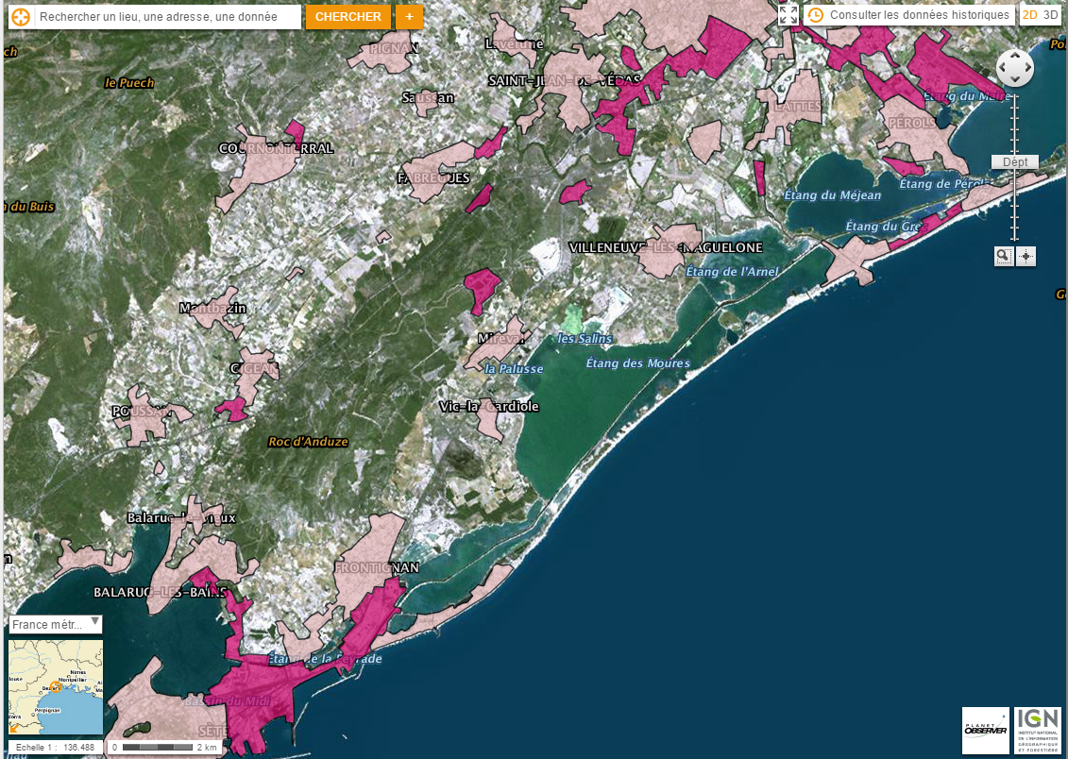This screenshot has width=1068, height=759.
Task: Click the Echelle 1 : 136.488 scale box
Action: 55,747
